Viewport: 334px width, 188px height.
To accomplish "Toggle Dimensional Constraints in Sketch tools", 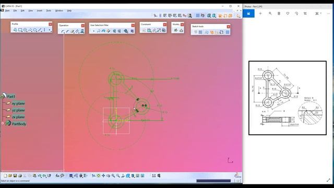I will [217, 32].
